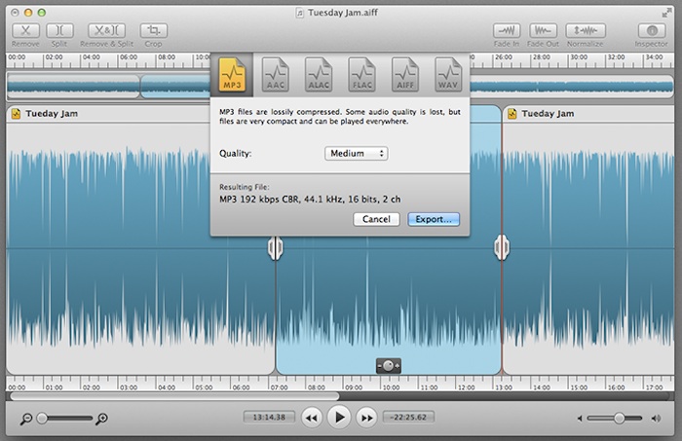Viewport: 682px width, 441px height.
Task: Click the Tuesday Jam.aiff title file icon
Action: click(300, 13)
